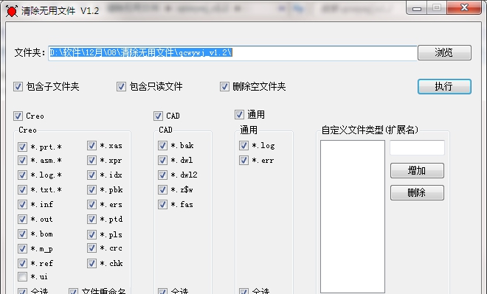
Task: Click the custom file types list box
Action: pos(353,216)
